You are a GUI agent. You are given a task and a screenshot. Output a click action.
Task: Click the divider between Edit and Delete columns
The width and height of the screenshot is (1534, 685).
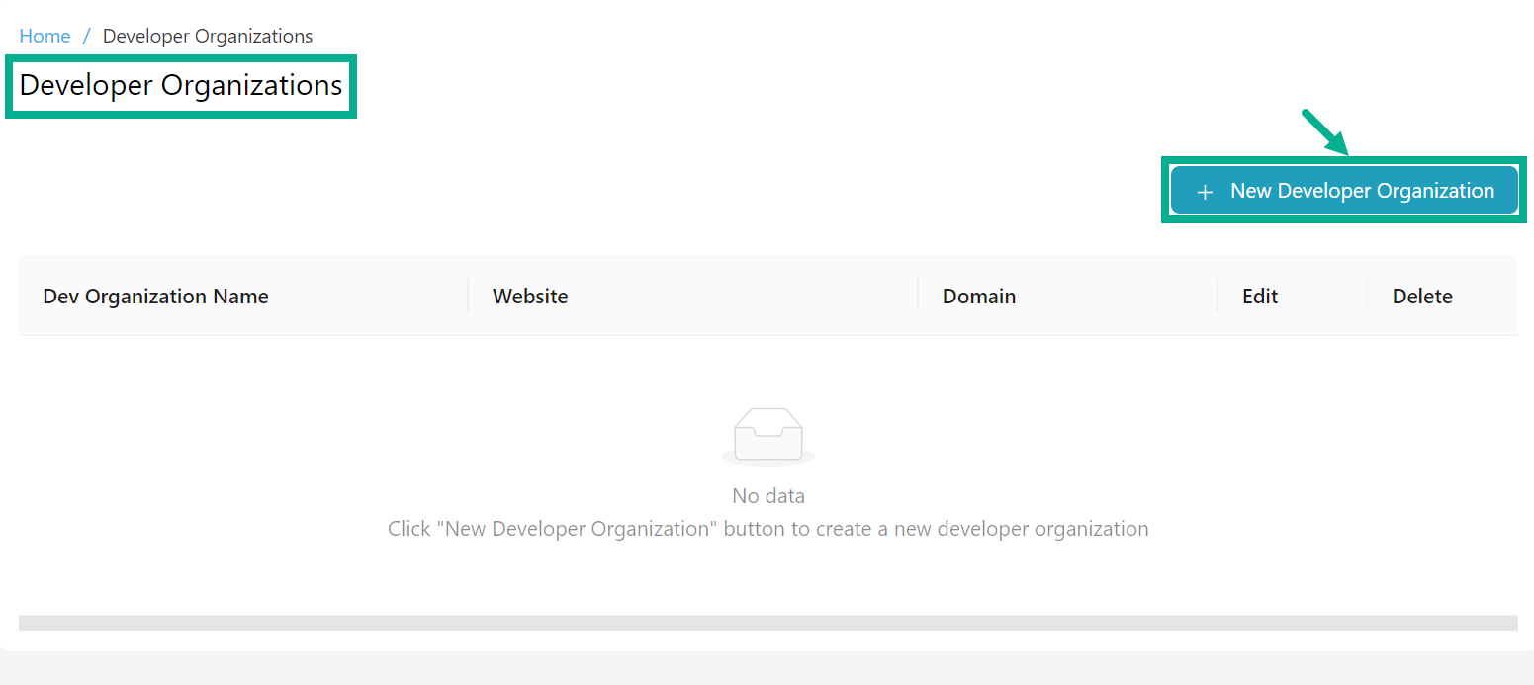tap(1368, 296)
